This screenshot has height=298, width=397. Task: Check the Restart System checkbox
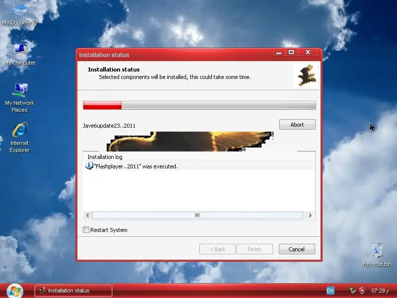(x=86, y=230)
